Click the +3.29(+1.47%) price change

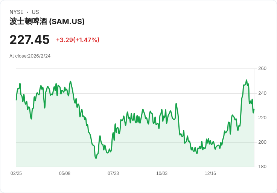[x=78, y=40]
